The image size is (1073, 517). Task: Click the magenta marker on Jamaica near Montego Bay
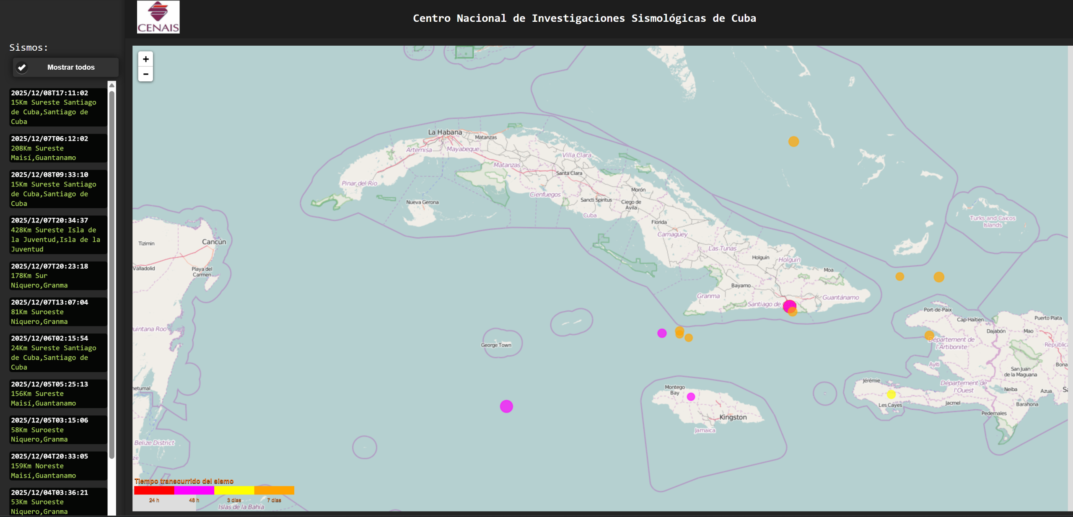[691, 396]
